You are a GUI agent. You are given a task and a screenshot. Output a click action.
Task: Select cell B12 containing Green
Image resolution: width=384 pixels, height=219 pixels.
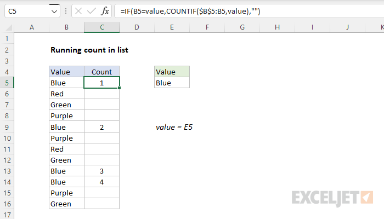(x=66, y=160)
